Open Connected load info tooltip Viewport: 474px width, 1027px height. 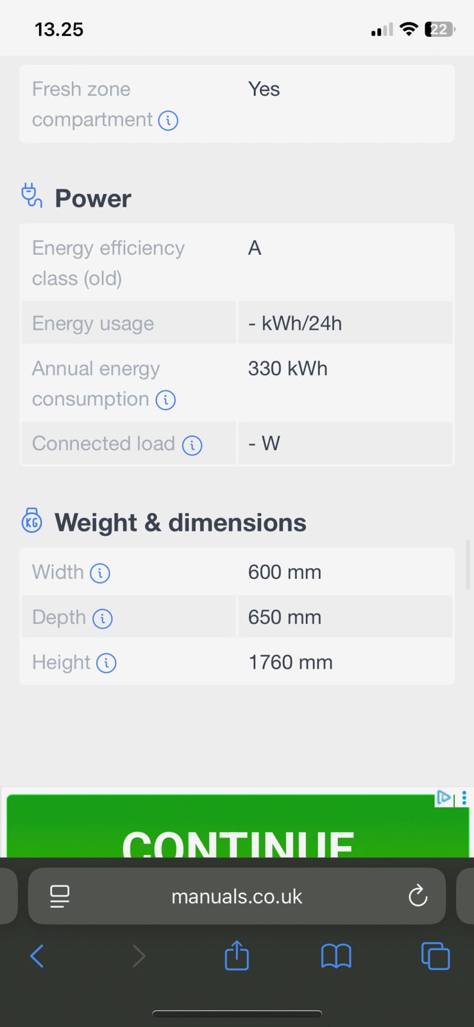pos(192,445)
